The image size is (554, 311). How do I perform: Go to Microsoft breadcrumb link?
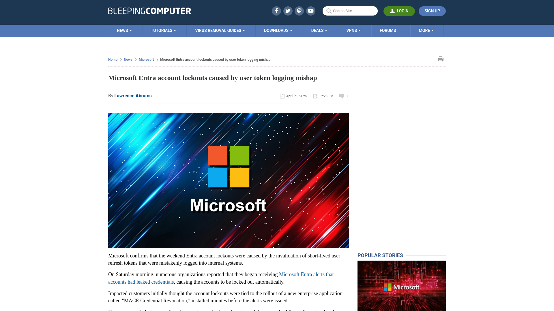146,60
